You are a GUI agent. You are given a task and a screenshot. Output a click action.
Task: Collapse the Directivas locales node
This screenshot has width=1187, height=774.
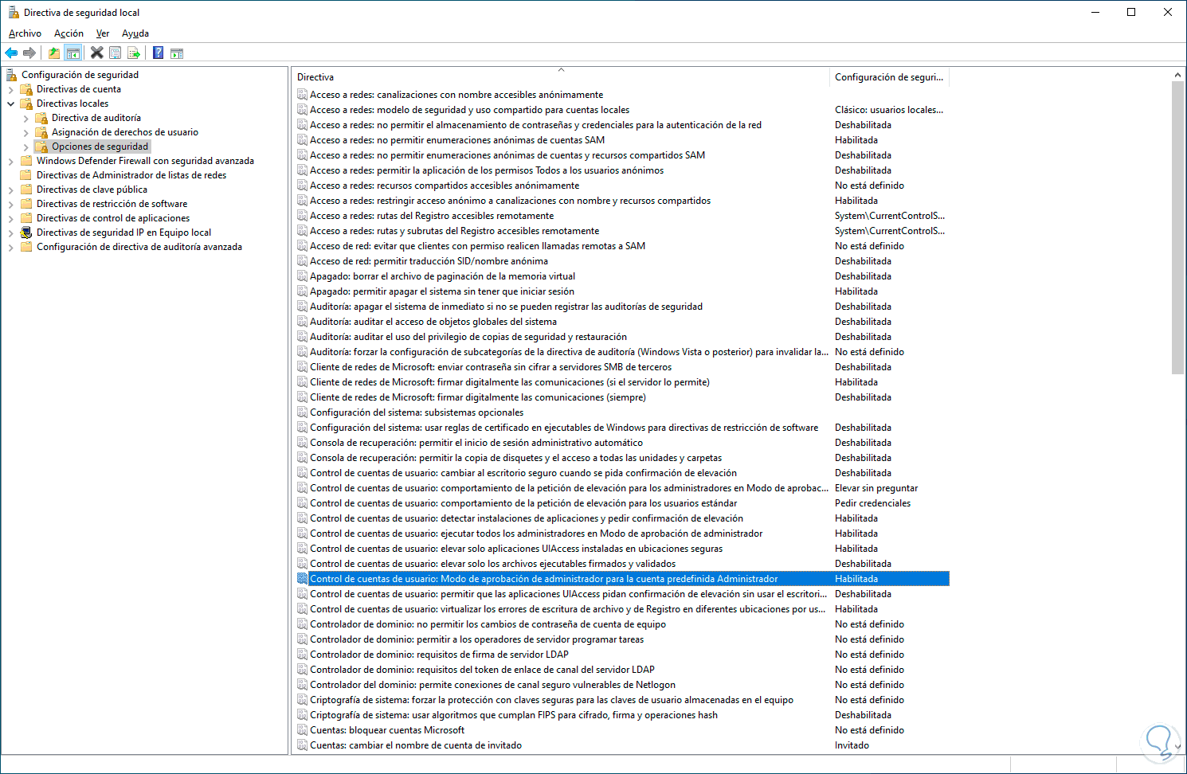11,104
